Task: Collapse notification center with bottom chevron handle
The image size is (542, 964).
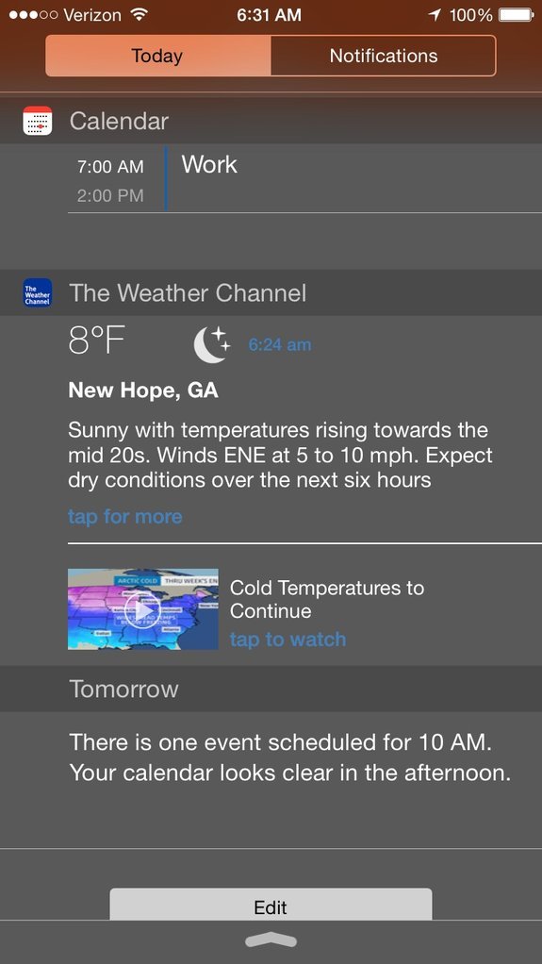Action: click(271, 941)
